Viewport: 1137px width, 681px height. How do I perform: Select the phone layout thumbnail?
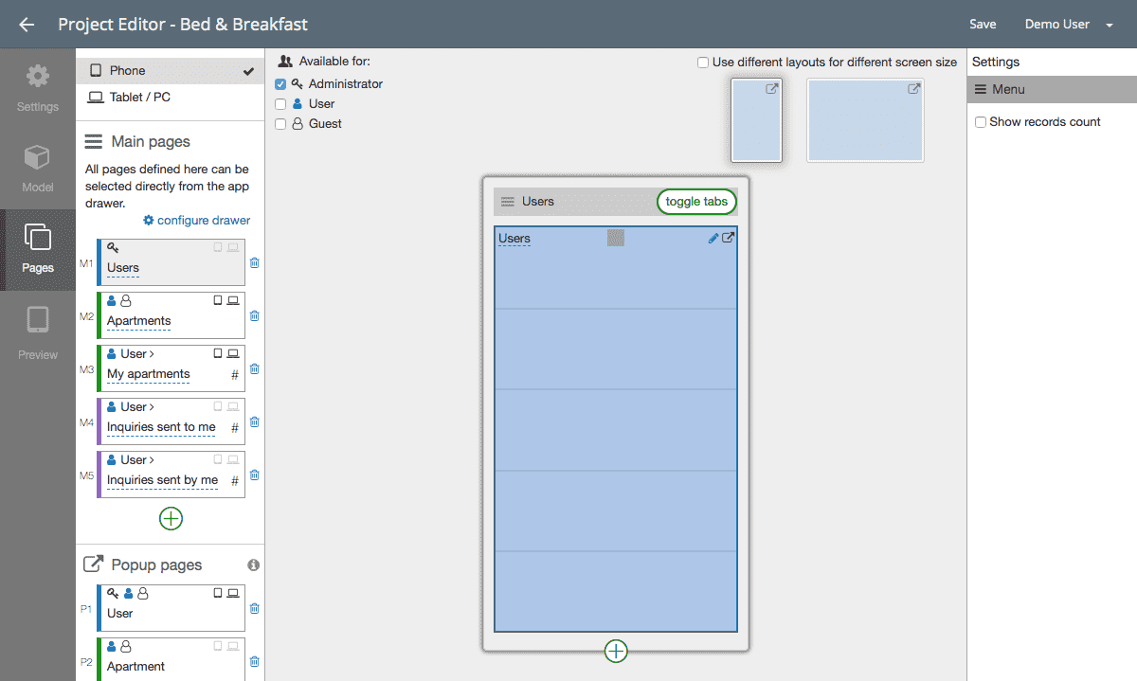(757, 120)
